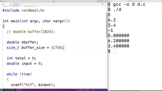The width and height of the screenshot is (162, 91).
Task: Click the gcc -o d d.c command in terminal
Action: coord(129,5)
